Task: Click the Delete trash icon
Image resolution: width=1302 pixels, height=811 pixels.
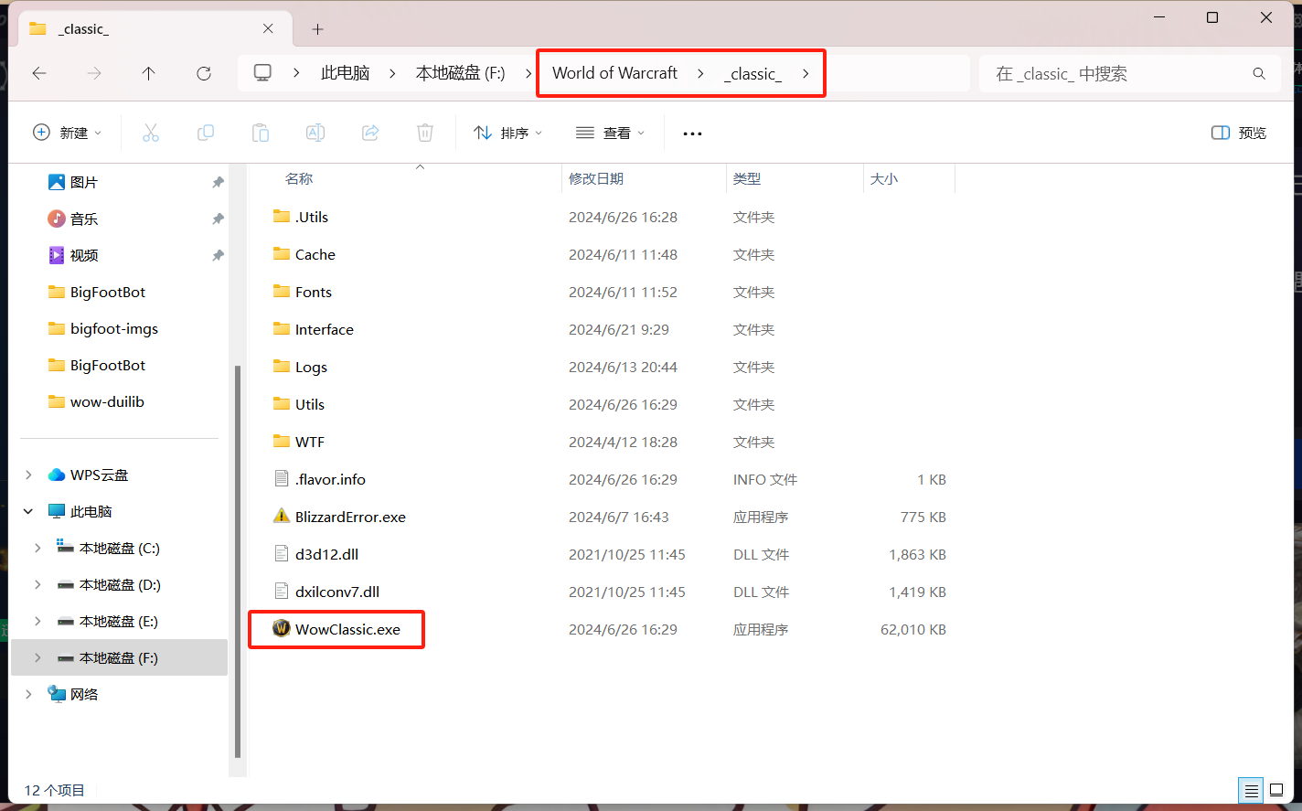Action: click(425, 133)
